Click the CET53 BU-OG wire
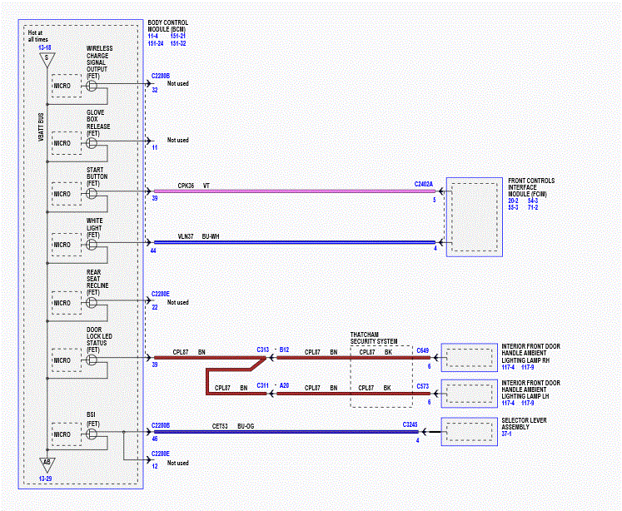Screen dimensions: 622x511 [286, 432]
